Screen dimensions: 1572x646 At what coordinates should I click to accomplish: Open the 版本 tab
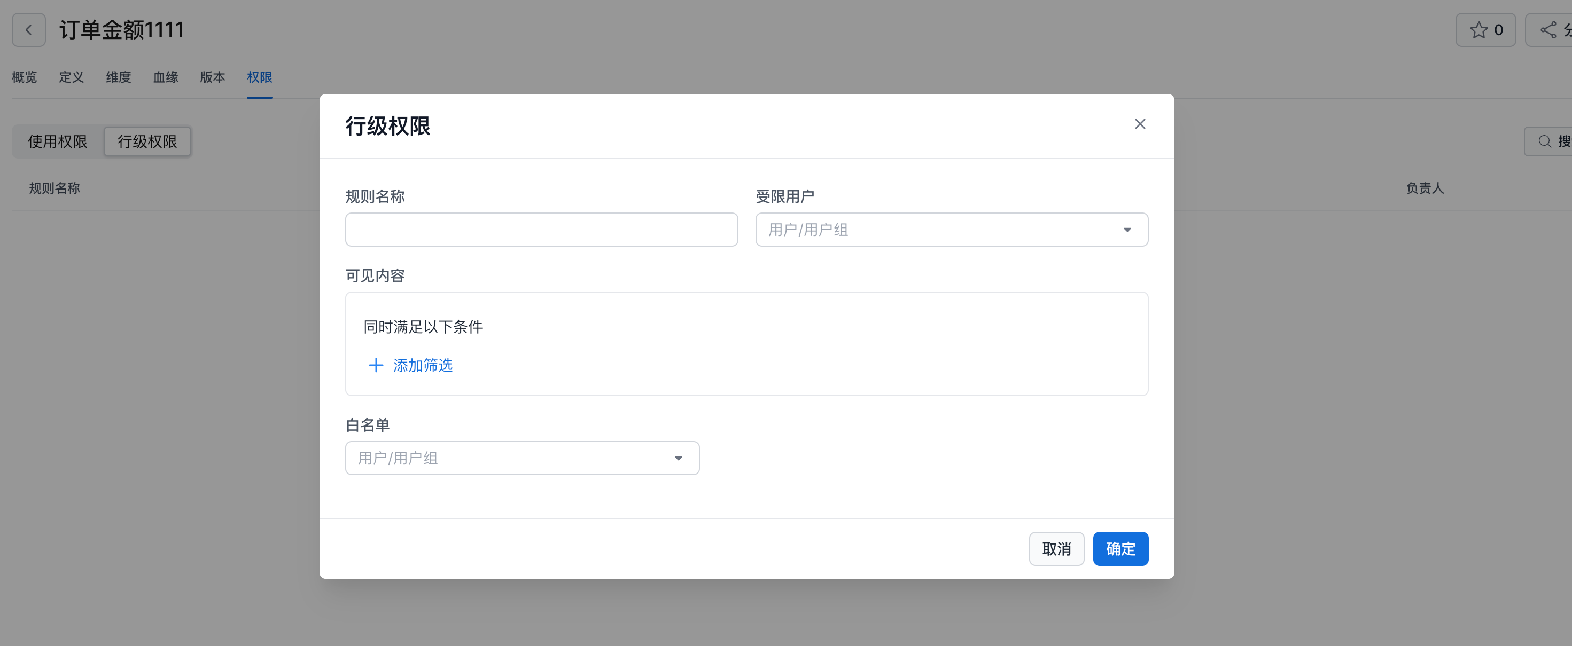(212, 77)
